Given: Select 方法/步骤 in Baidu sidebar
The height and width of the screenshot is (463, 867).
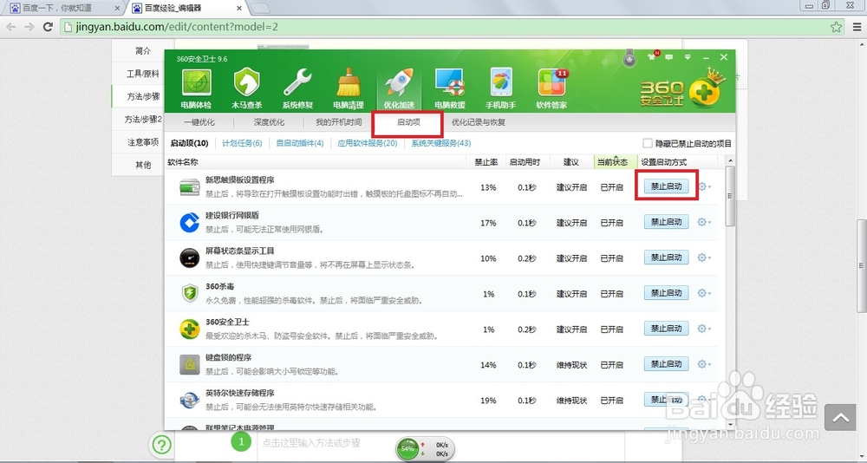Looking at the screenshot, I should (143, 96).
